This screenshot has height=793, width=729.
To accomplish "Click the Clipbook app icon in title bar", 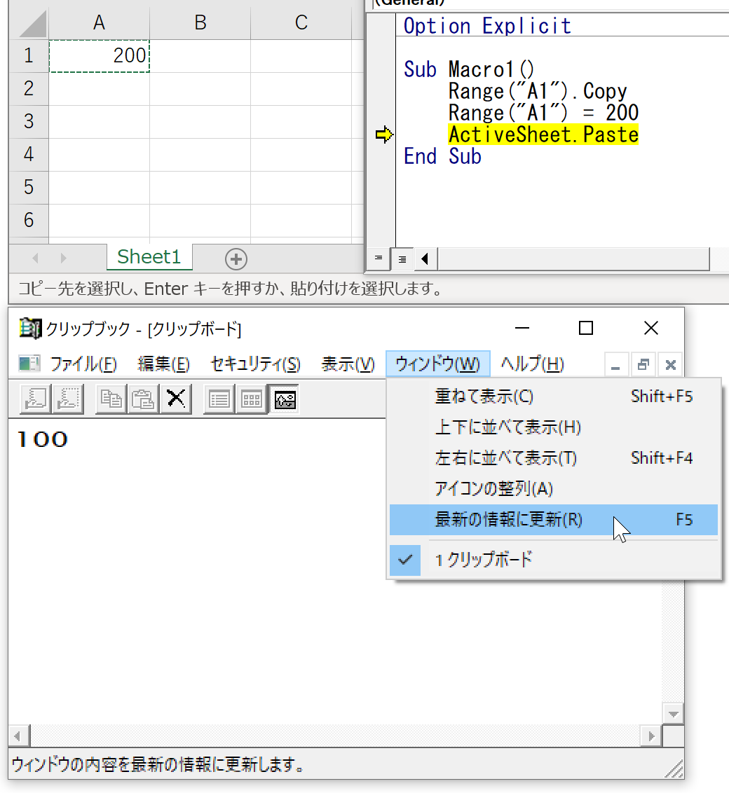I will coord(30,329).
